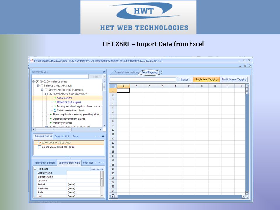This screenshot has width=280, height=210.
Task: Select Money received against share warra... item
Action: (x=79, y=106)
